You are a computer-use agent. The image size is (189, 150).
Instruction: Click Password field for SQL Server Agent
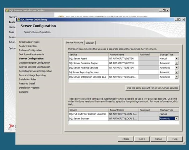click(x=148, y=58)
